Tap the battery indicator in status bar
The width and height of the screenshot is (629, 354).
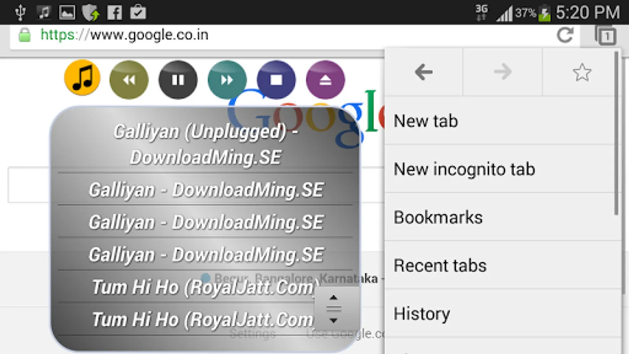[x=544, y=13]
